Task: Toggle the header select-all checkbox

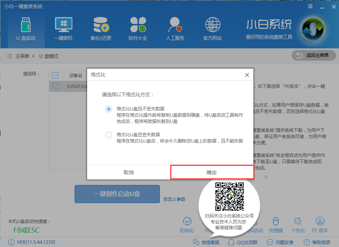Action: pos(55,75)
